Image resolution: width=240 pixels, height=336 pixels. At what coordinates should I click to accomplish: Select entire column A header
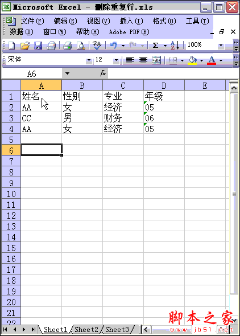click(41, 85)
